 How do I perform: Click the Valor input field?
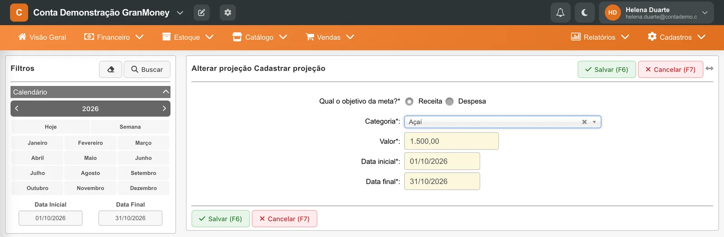coord(452,141)
